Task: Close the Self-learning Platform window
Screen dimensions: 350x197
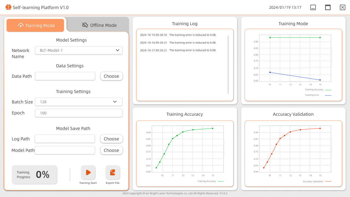Action: click(x=342, y=7)
